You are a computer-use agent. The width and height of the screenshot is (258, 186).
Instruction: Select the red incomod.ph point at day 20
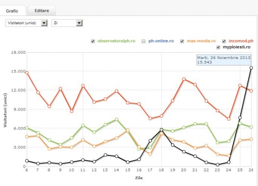tap(184, 79)
